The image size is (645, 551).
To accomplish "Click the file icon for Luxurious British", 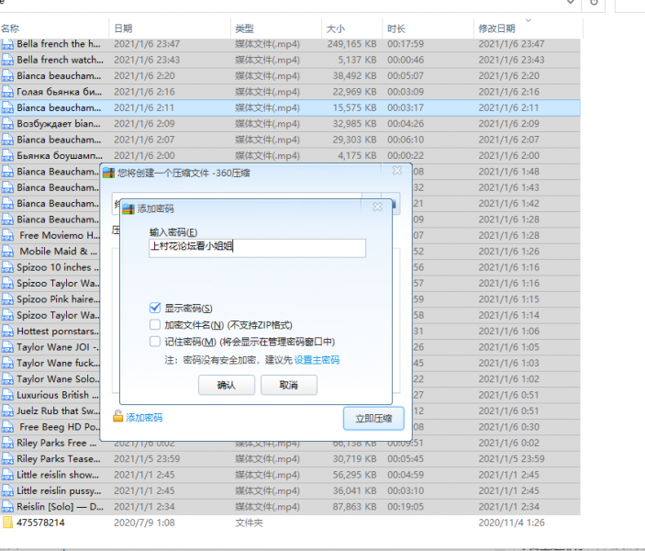I will (8, 394).
